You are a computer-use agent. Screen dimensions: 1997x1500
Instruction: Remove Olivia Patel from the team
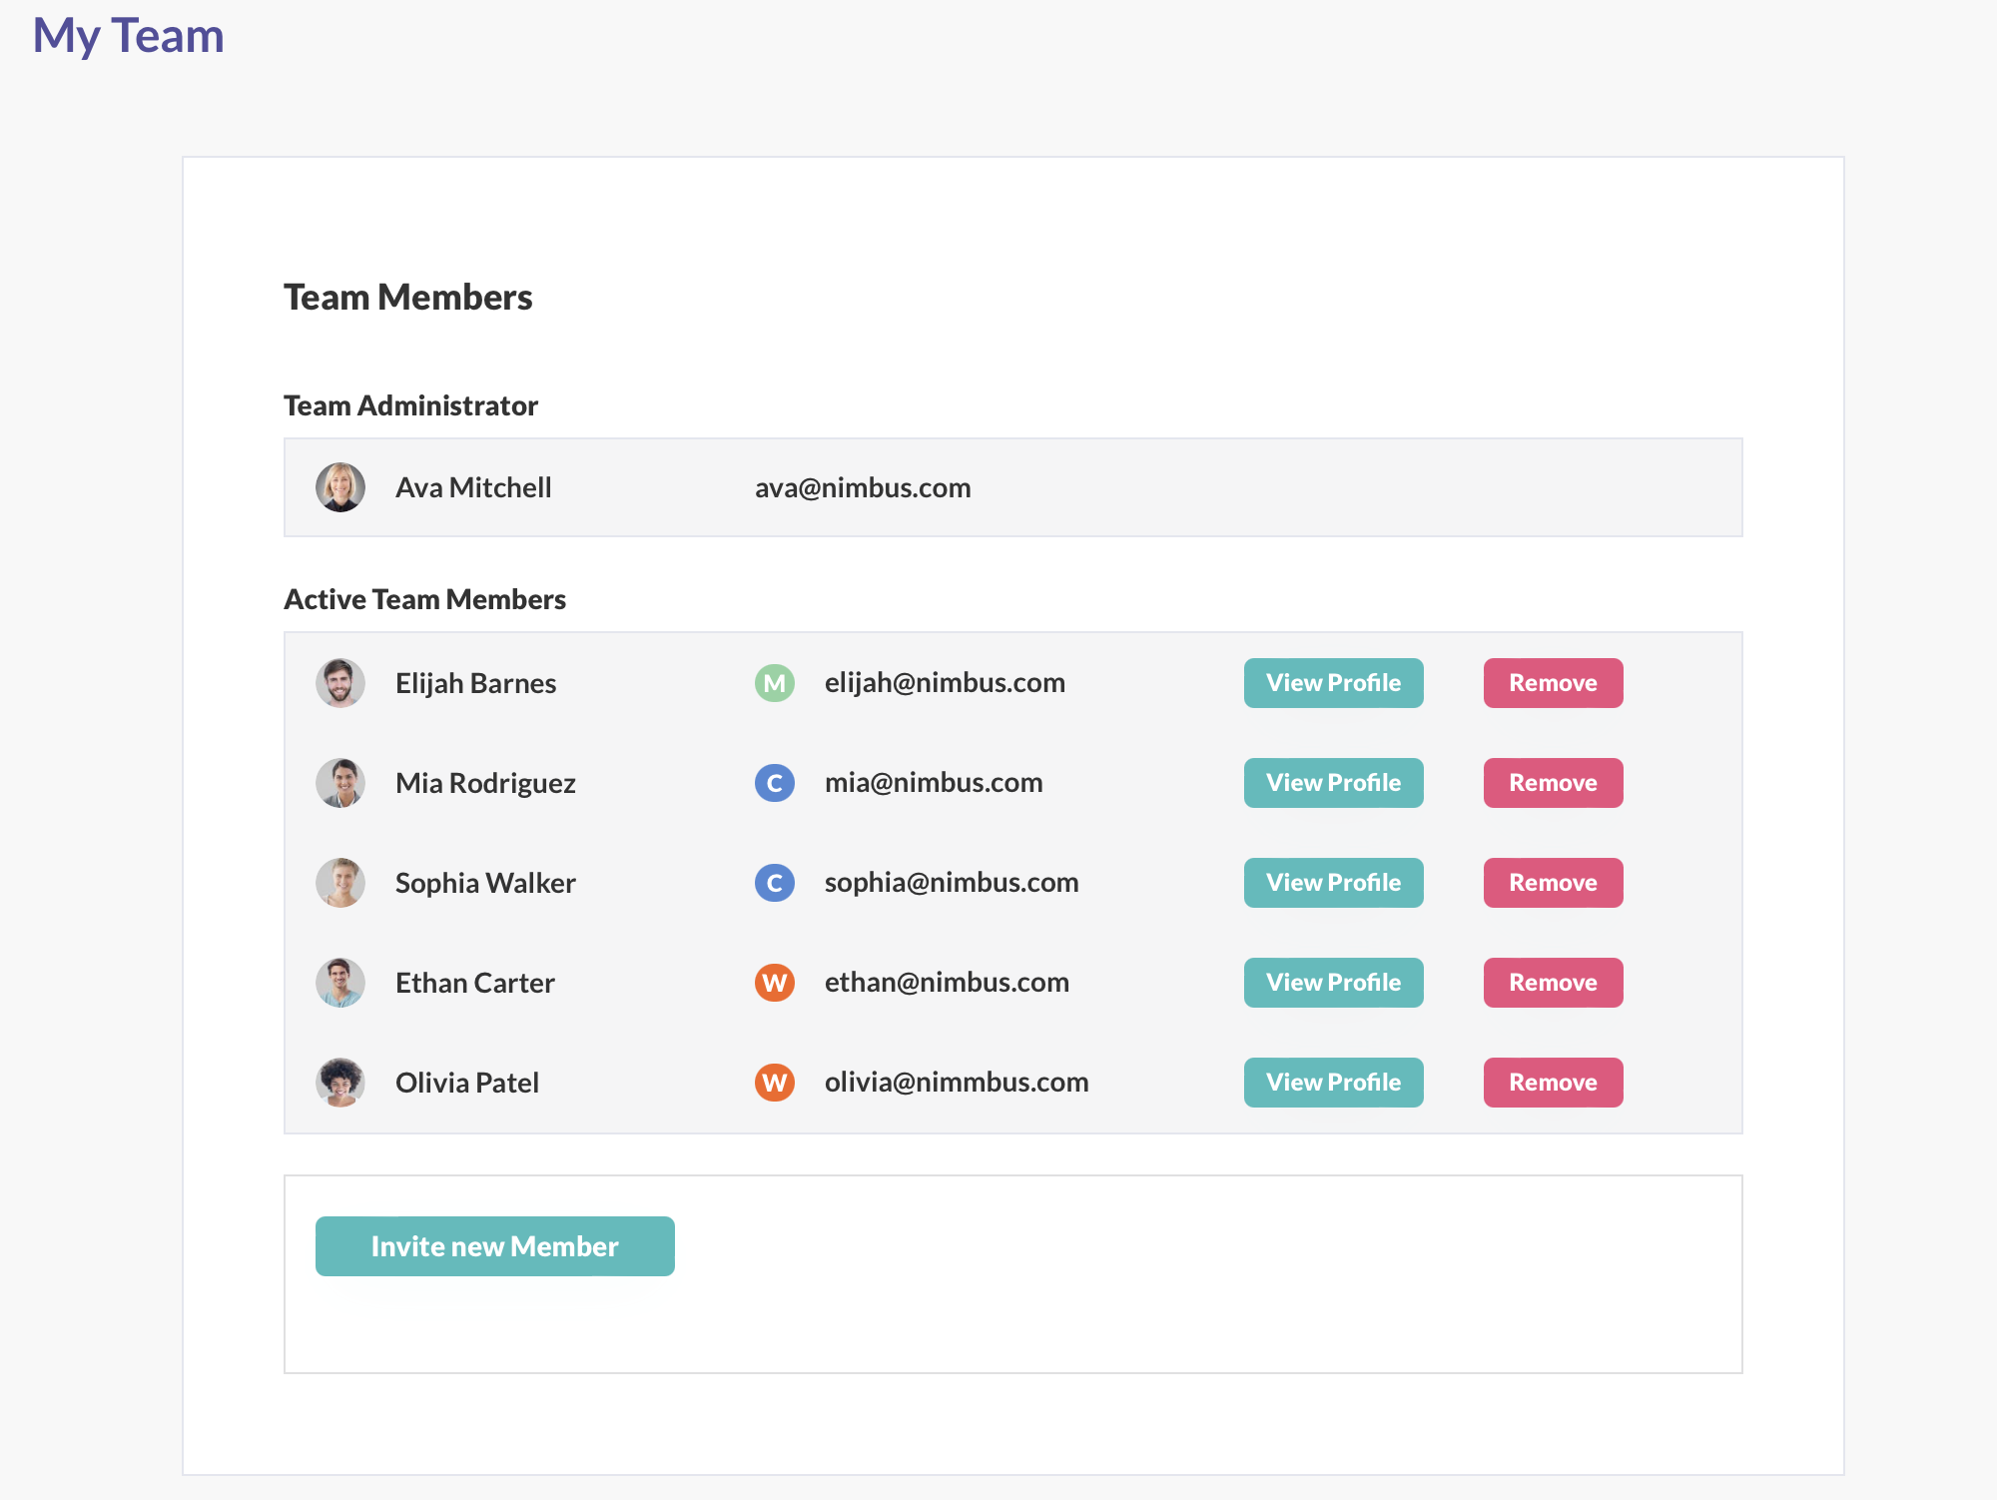pos(1553,1083)
